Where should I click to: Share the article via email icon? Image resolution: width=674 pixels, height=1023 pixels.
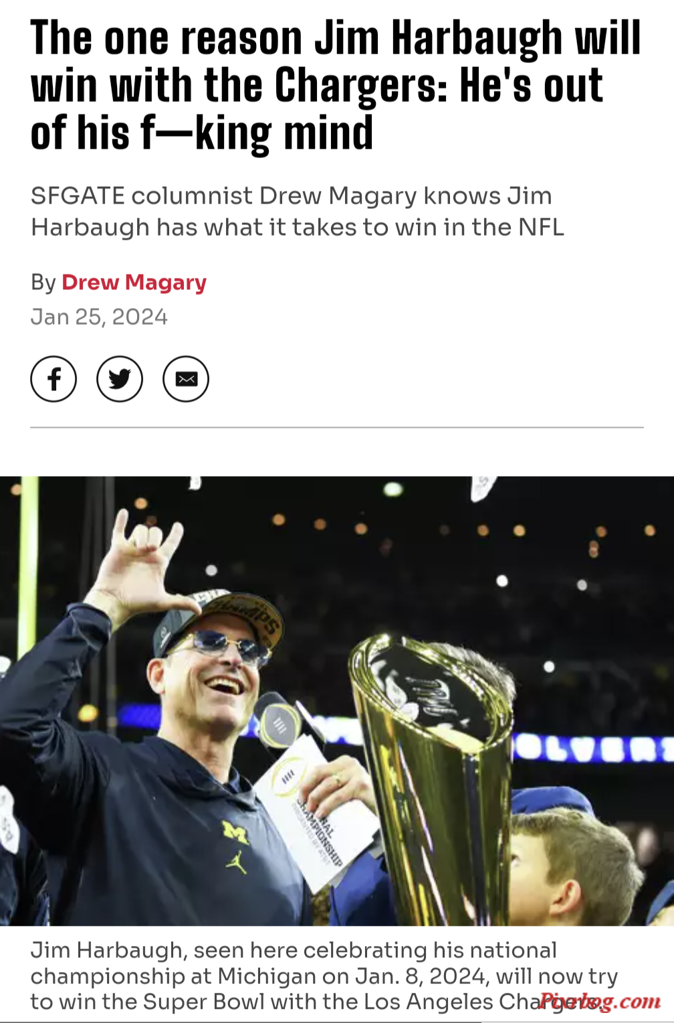click(186, 379)
